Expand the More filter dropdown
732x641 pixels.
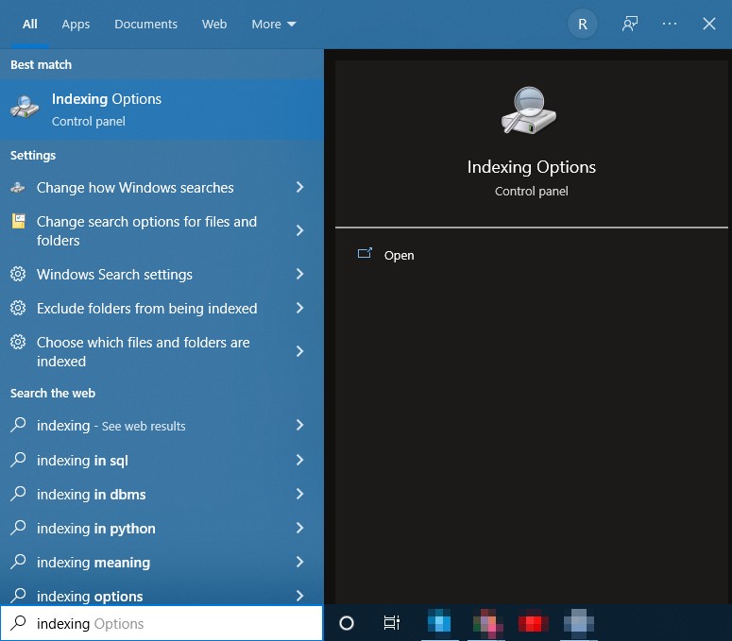(x=273, y=25)
